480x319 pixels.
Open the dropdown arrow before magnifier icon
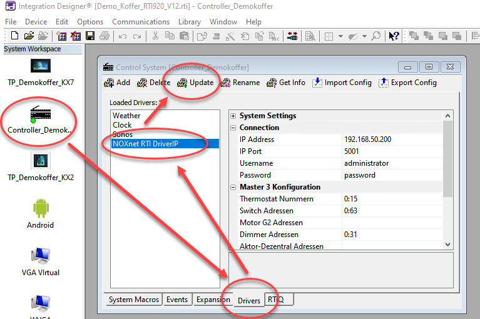[x=364, y=36]
